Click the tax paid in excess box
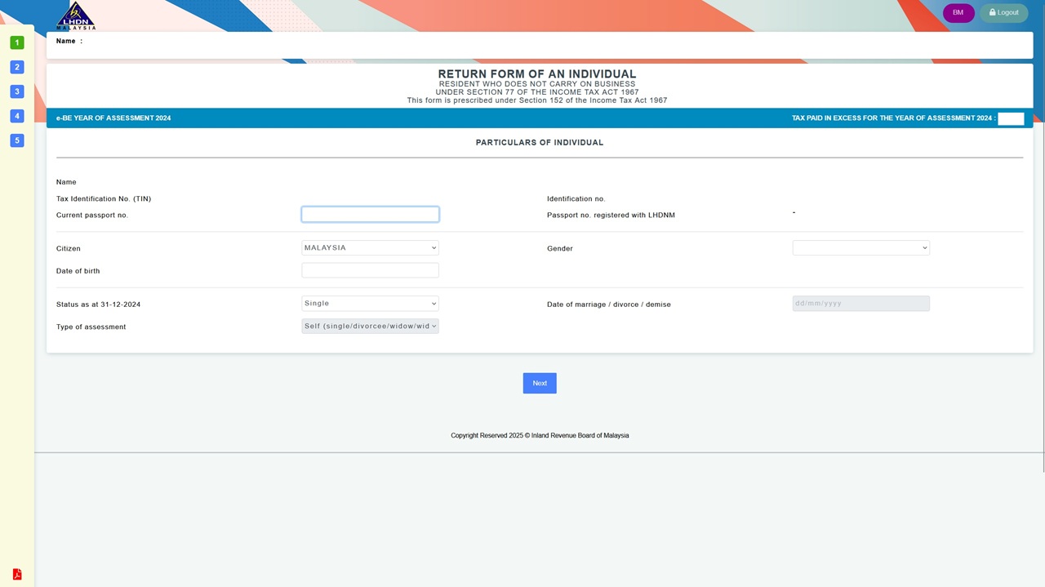 pos(1011,119)
